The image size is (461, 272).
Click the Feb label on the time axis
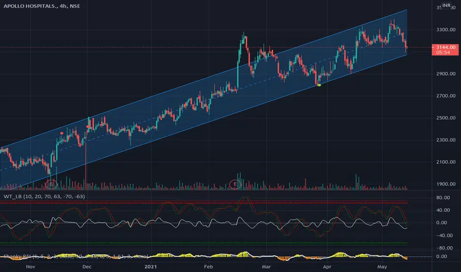(x=208, y=267)
